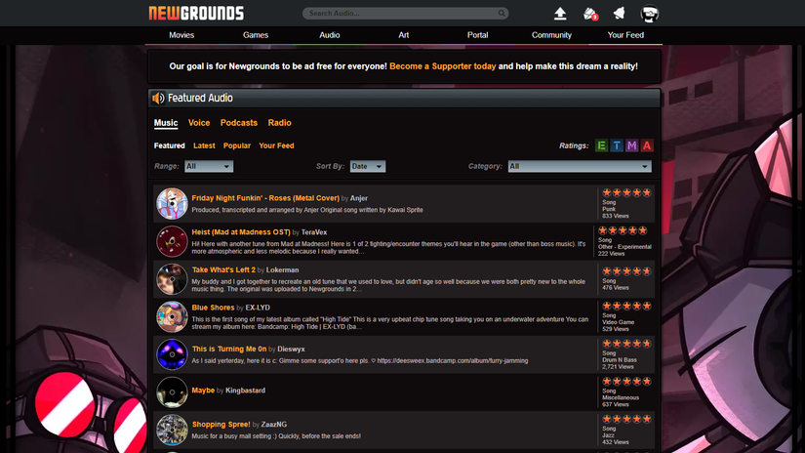
Task: Toggle the M rating filter
Action: click(632, 145)
